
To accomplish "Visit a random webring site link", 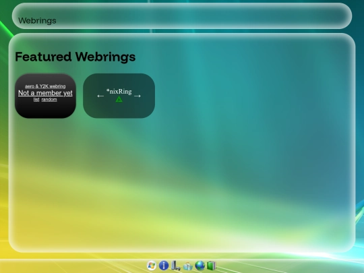I will tap(49, 100).
